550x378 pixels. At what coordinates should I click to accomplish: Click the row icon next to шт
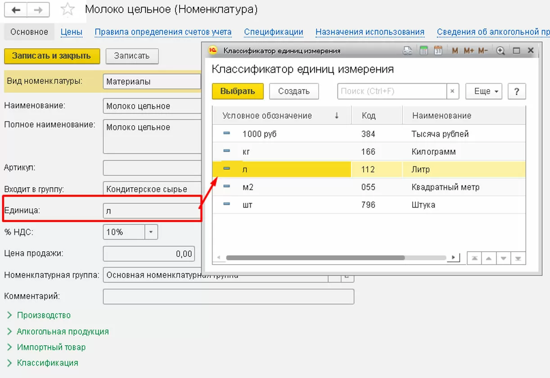[x=227, y=204]
